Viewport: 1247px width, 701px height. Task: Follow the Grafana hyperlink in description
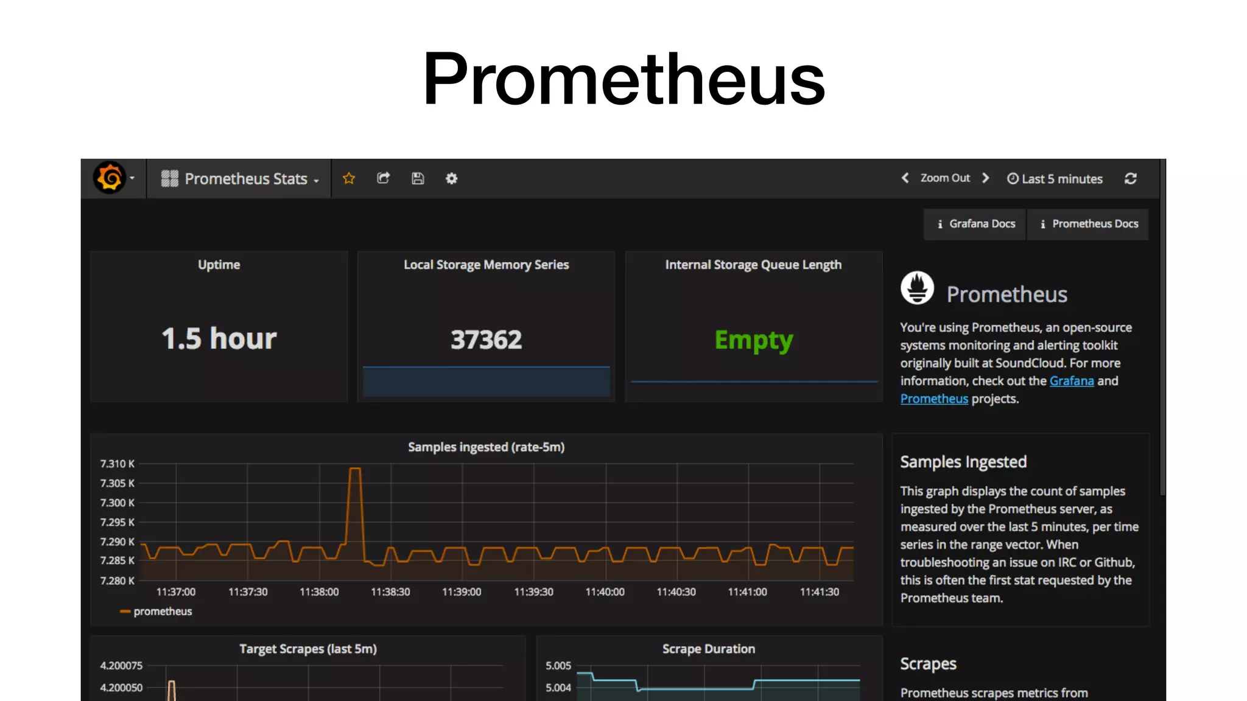pyautogui.click(x=1071, y=381)
